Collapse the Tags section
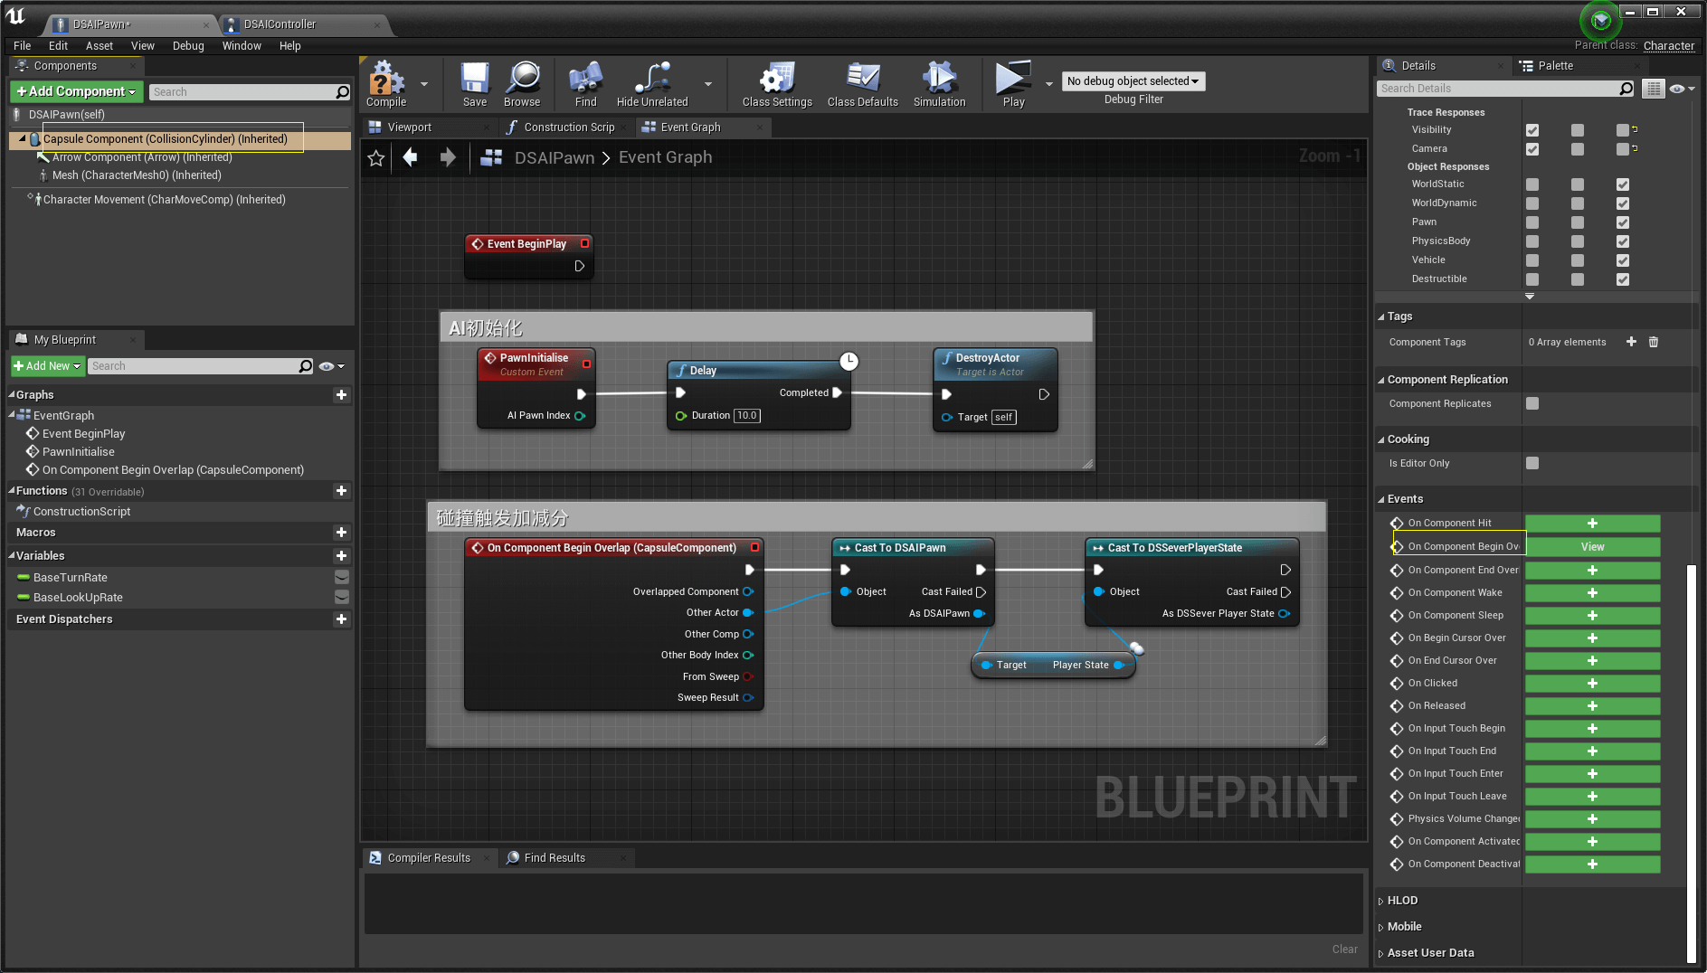Screen dimensions: 1707x973 [x=1381, y=316]
